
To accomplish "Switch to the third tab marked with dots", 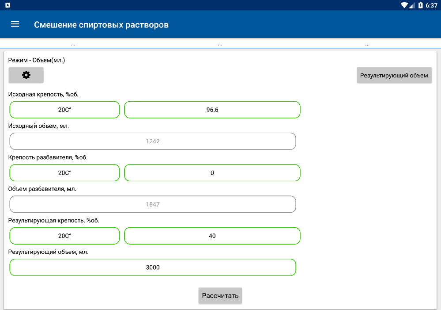I will pyautogui.click(x=367, y=44).
